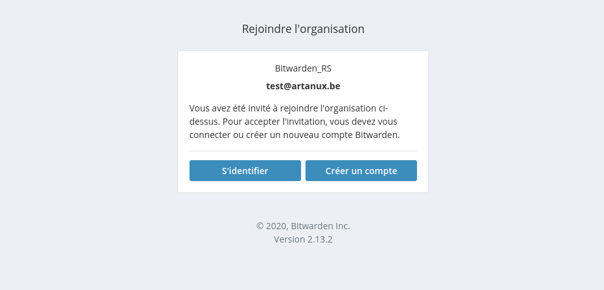Viewport: 604px width, 290px height.
Task: Click the "2020" year in the footer
Action: (x=276, y=226)
